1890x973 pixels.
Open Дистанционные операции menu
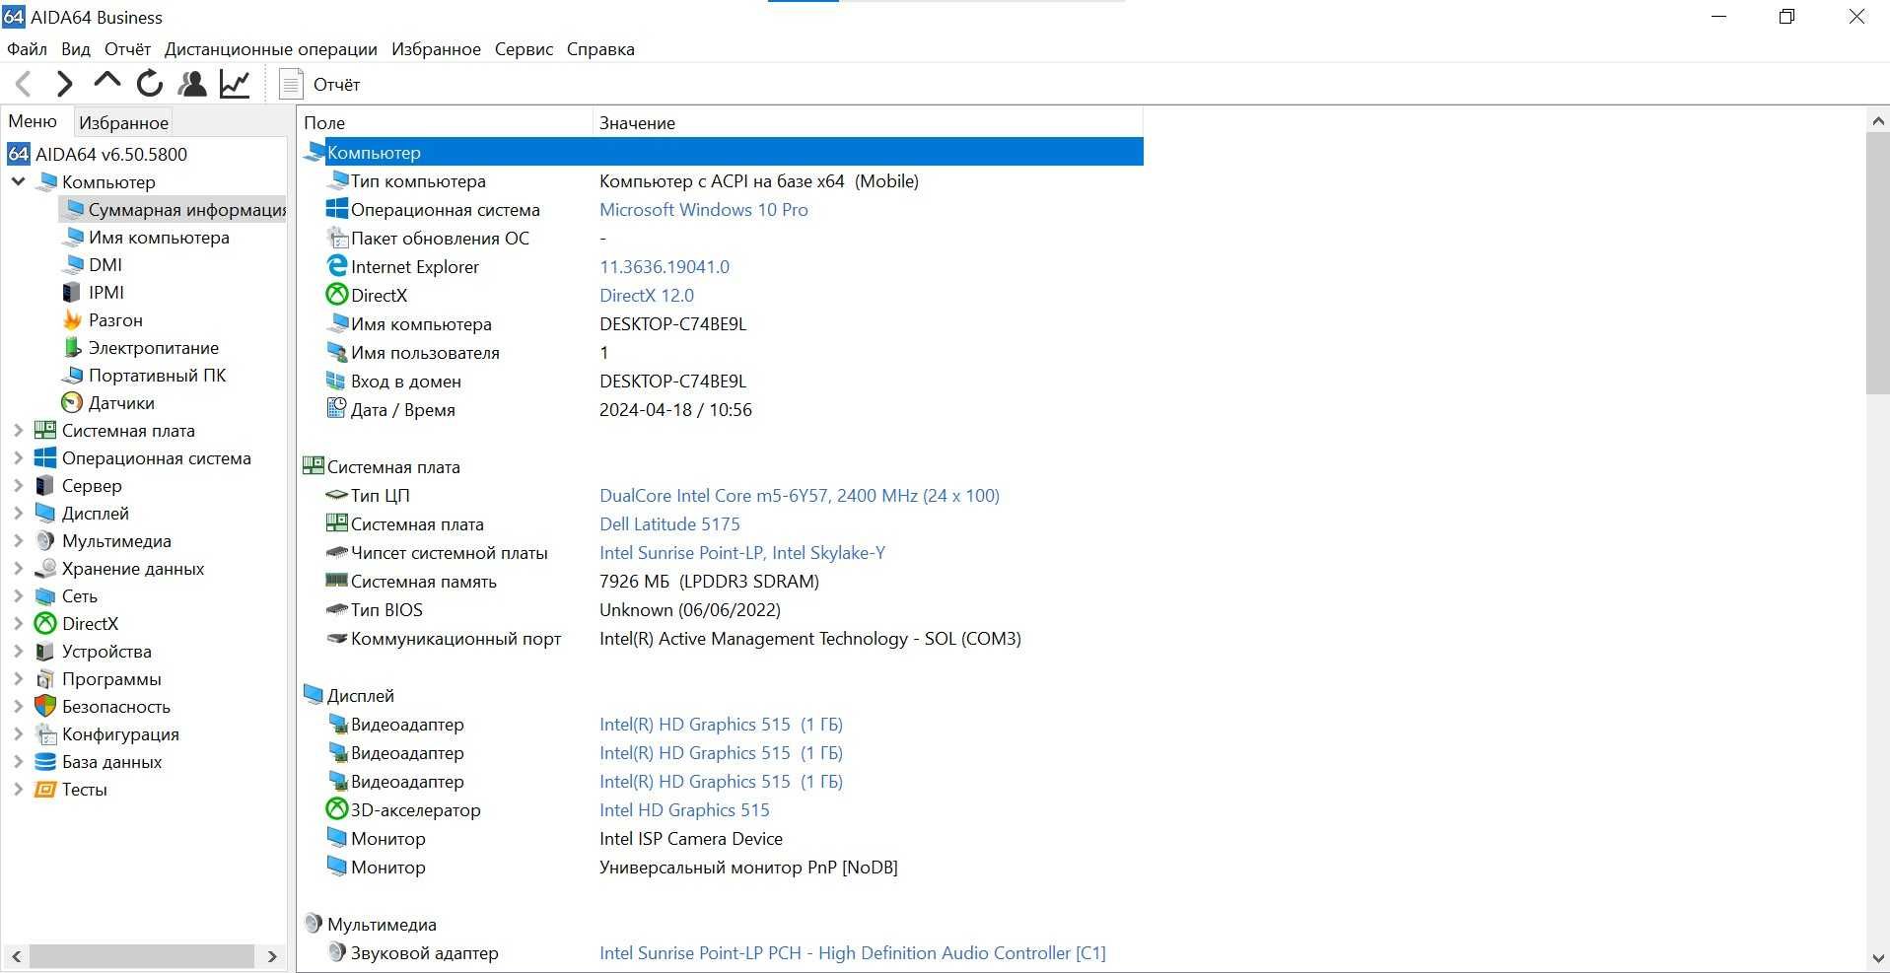pos(270,49)
